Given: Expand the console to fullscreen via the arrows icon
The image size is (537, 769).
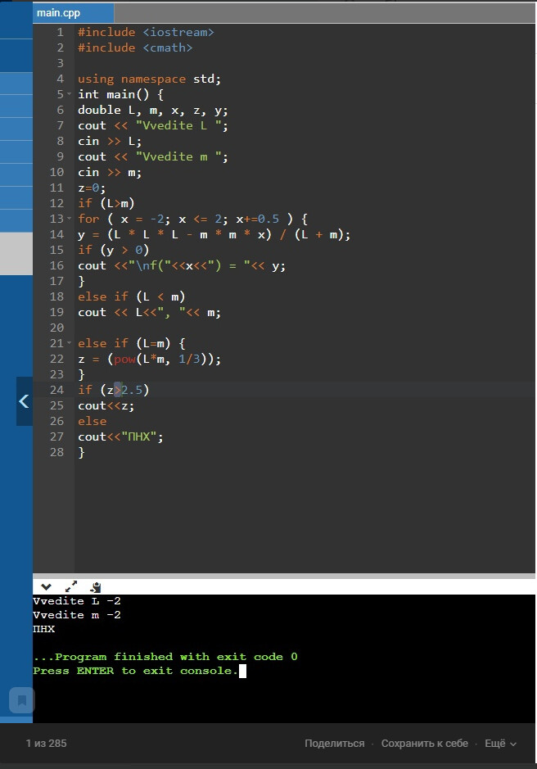Looking at the screenshot, I should tap(71, 586).
